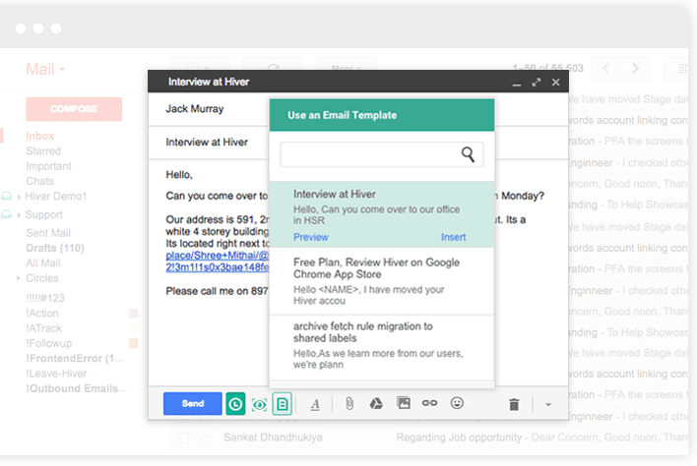Select the Free Plan, Review Hiver template
This screenshot has height=466, width=697.
pos(381,281)
